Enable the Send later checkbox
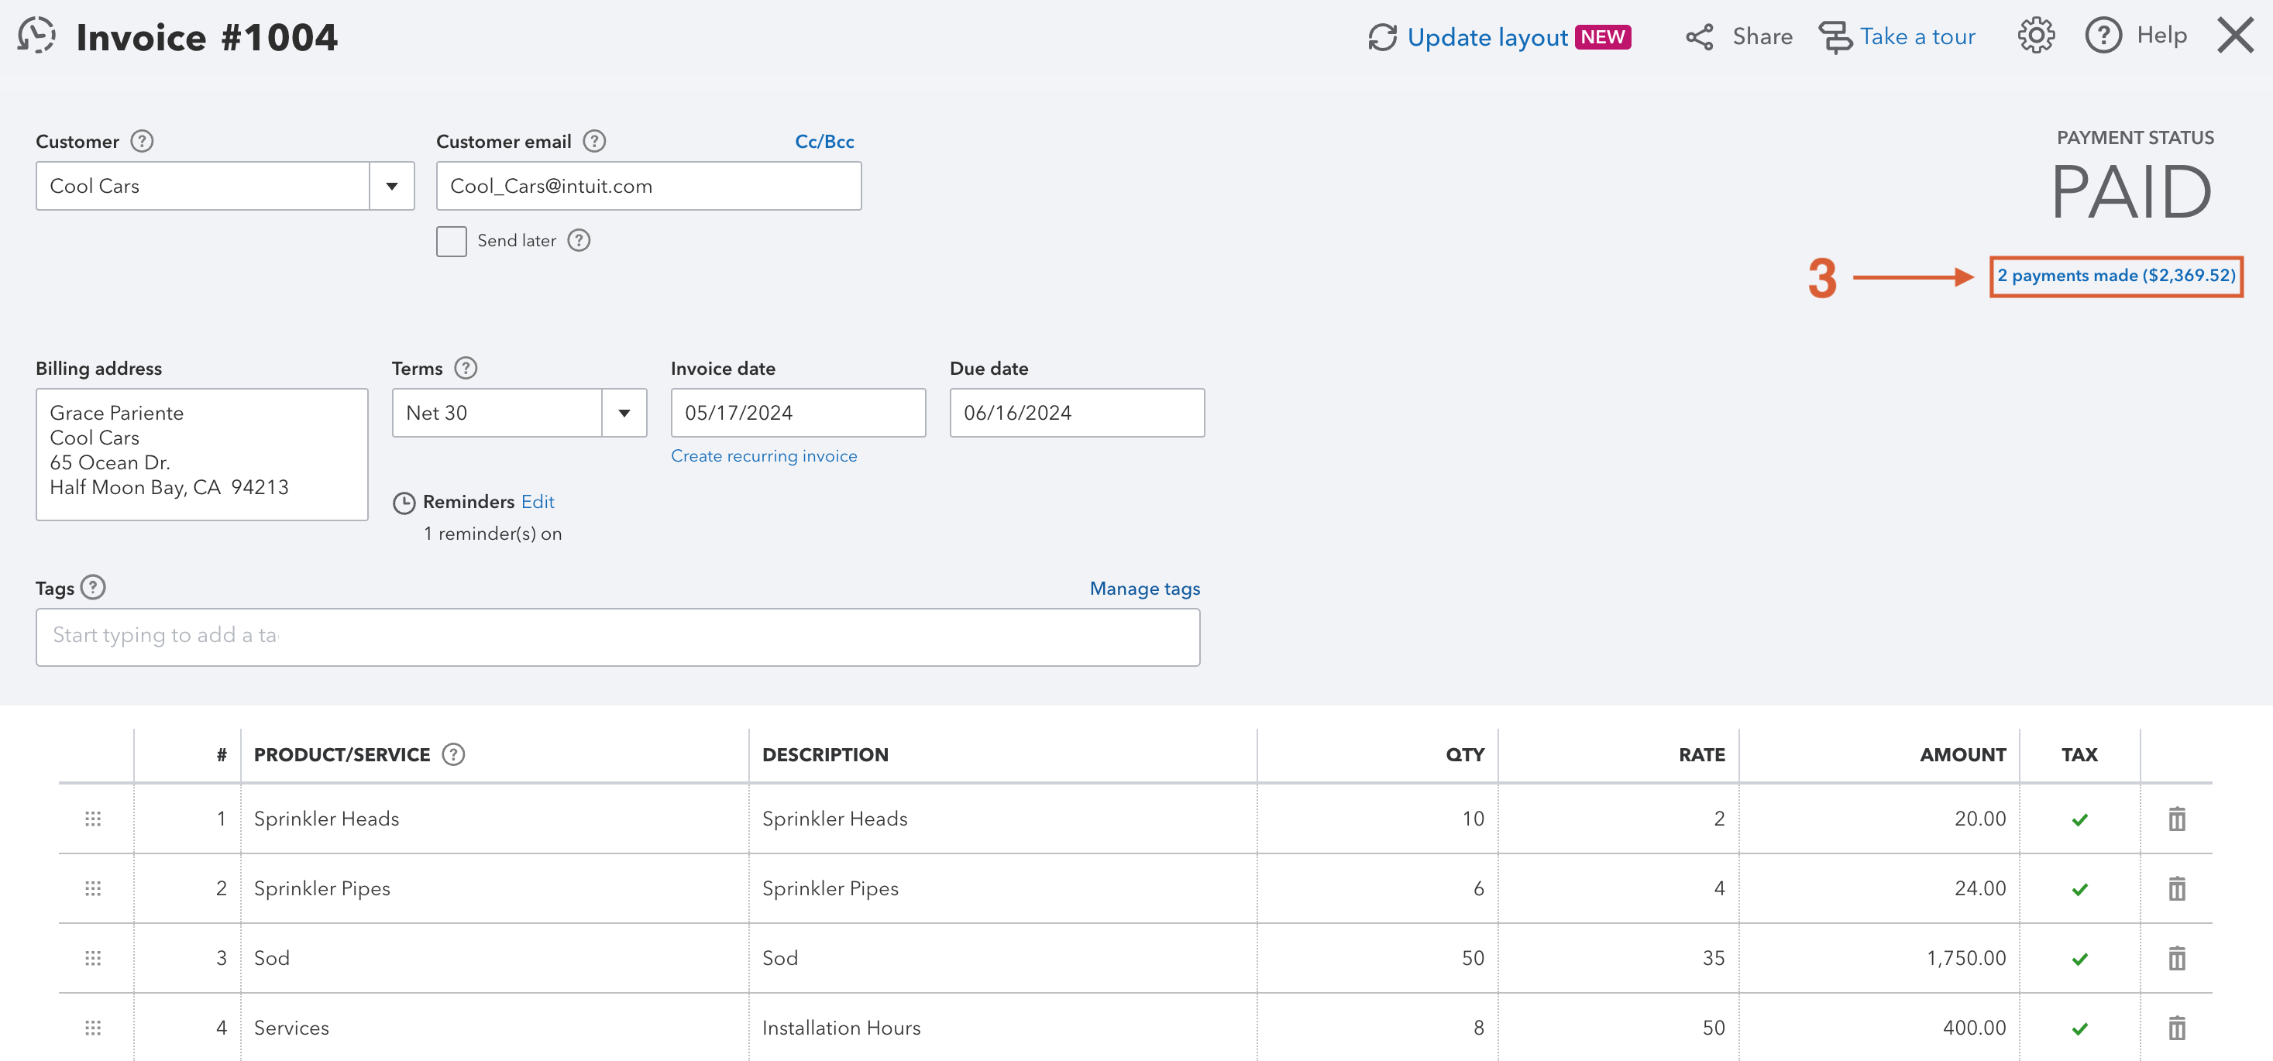 click(451, 241)
